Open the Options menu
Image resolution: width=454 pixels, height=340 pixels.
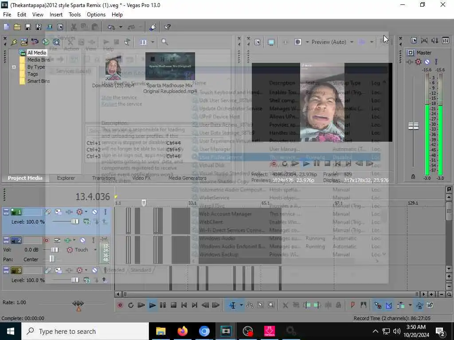pyautogui.click(x=96, y=15)
